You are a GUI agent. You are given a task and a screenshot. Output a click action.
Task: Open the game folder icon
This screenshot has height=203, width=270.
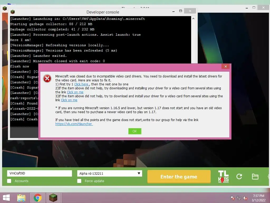coord(255,177)
